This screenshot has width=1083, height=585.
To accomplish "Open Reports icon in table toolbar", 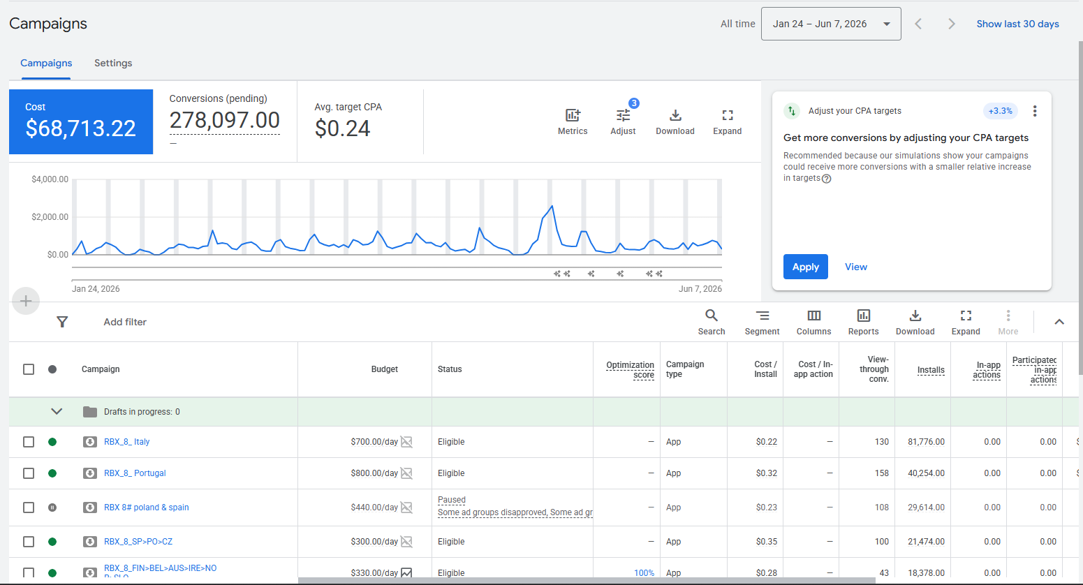I will (x=864, y=316).
